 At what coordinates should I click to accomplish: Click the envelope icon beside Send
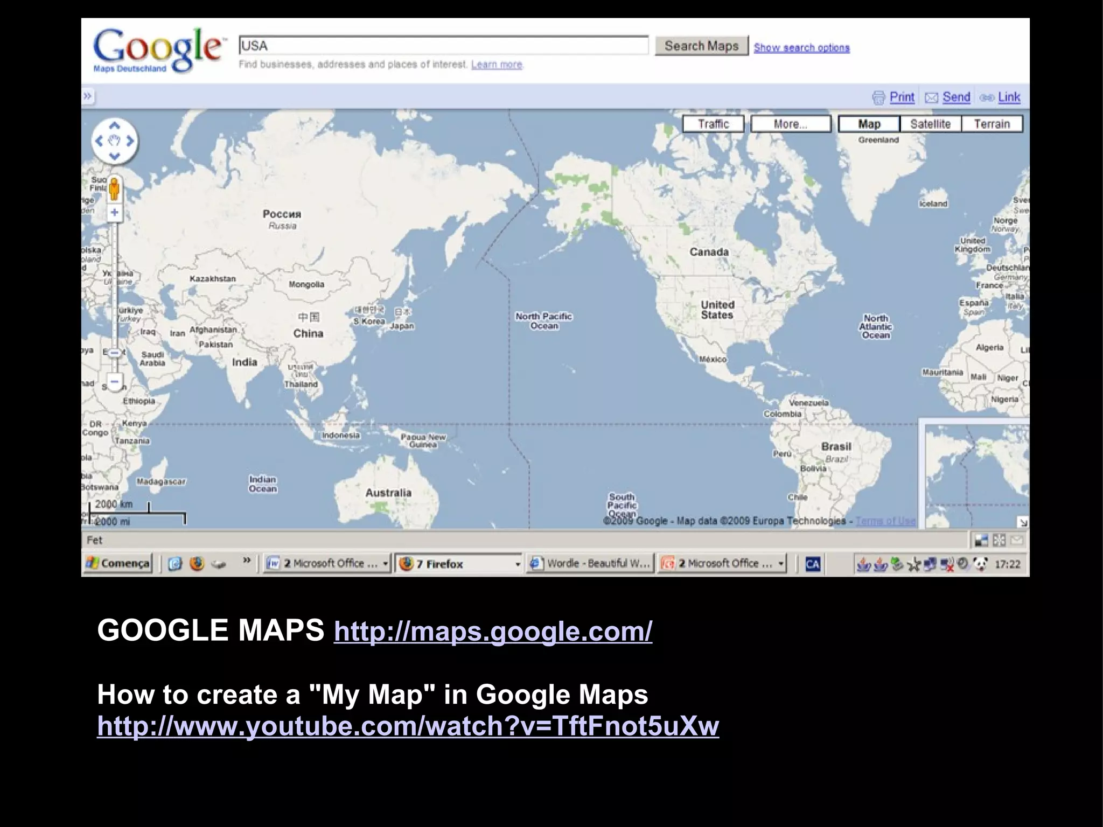pos(931,97)
